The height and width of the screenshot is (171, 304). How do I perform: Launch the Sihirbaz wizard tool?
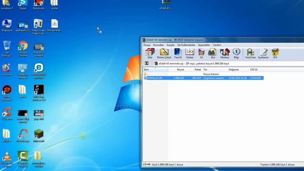tap(225, 54)
